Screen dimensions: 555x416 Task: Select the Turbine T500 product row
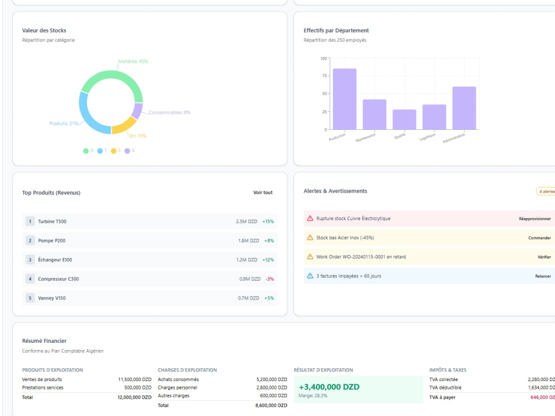point(149,221)
